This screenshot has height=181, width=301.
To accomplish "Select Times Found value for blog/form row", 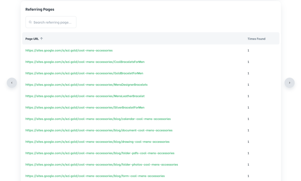I will coord(248,176).
